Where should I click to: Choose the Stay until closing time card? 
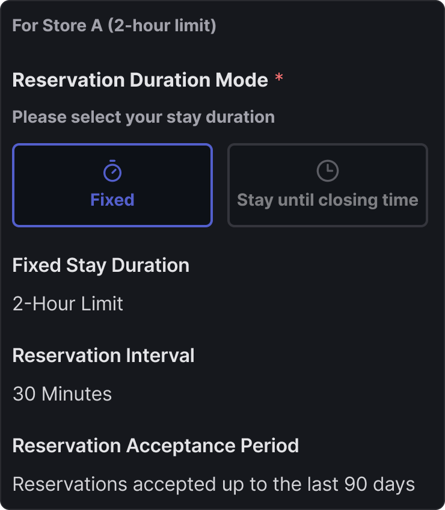(327, 185)
